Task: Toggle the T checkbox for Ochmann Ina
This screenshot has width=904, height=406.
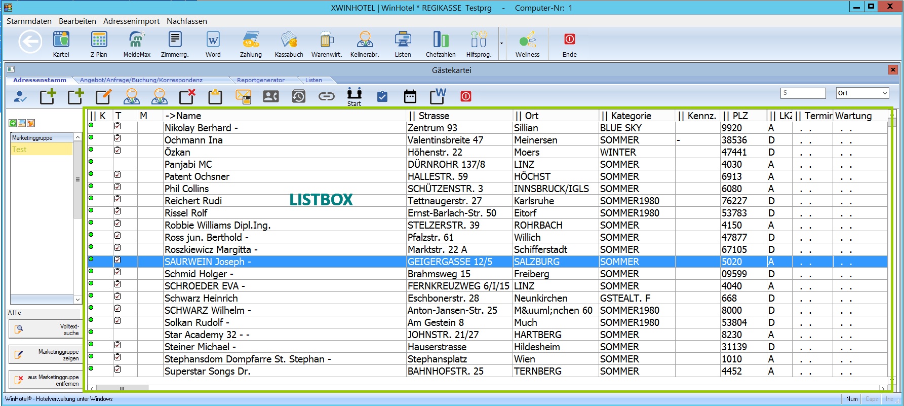Action: [x=117, y=138]
